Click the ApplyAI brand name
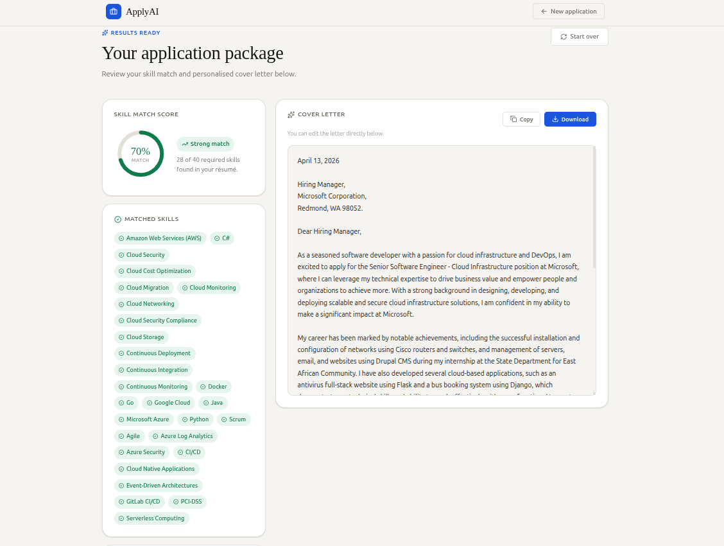Screen dimensions: 724x546 142,12
